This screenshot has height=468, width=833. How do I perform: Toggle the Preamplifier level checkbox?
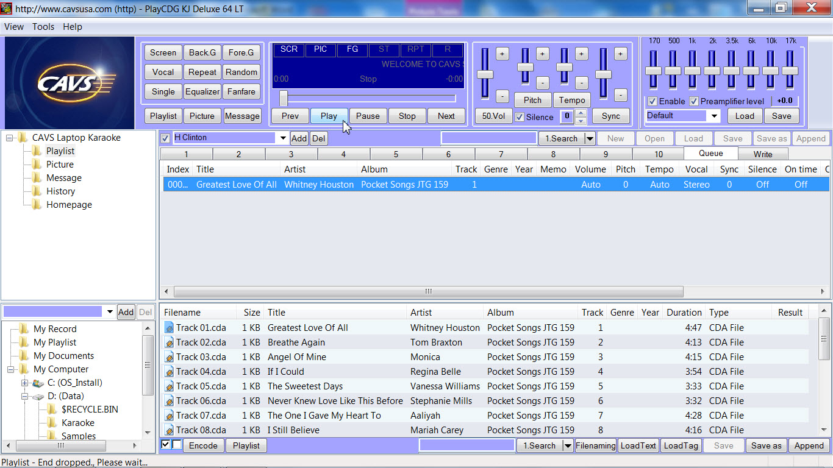694,101
